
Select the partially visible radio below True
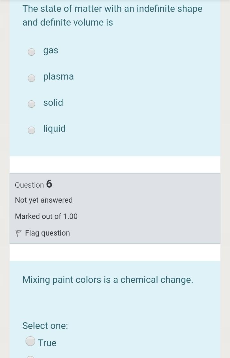click(30, 357)
